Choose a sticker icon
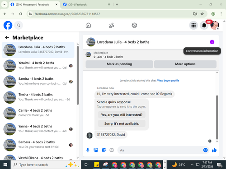 [x=104, y=150]
